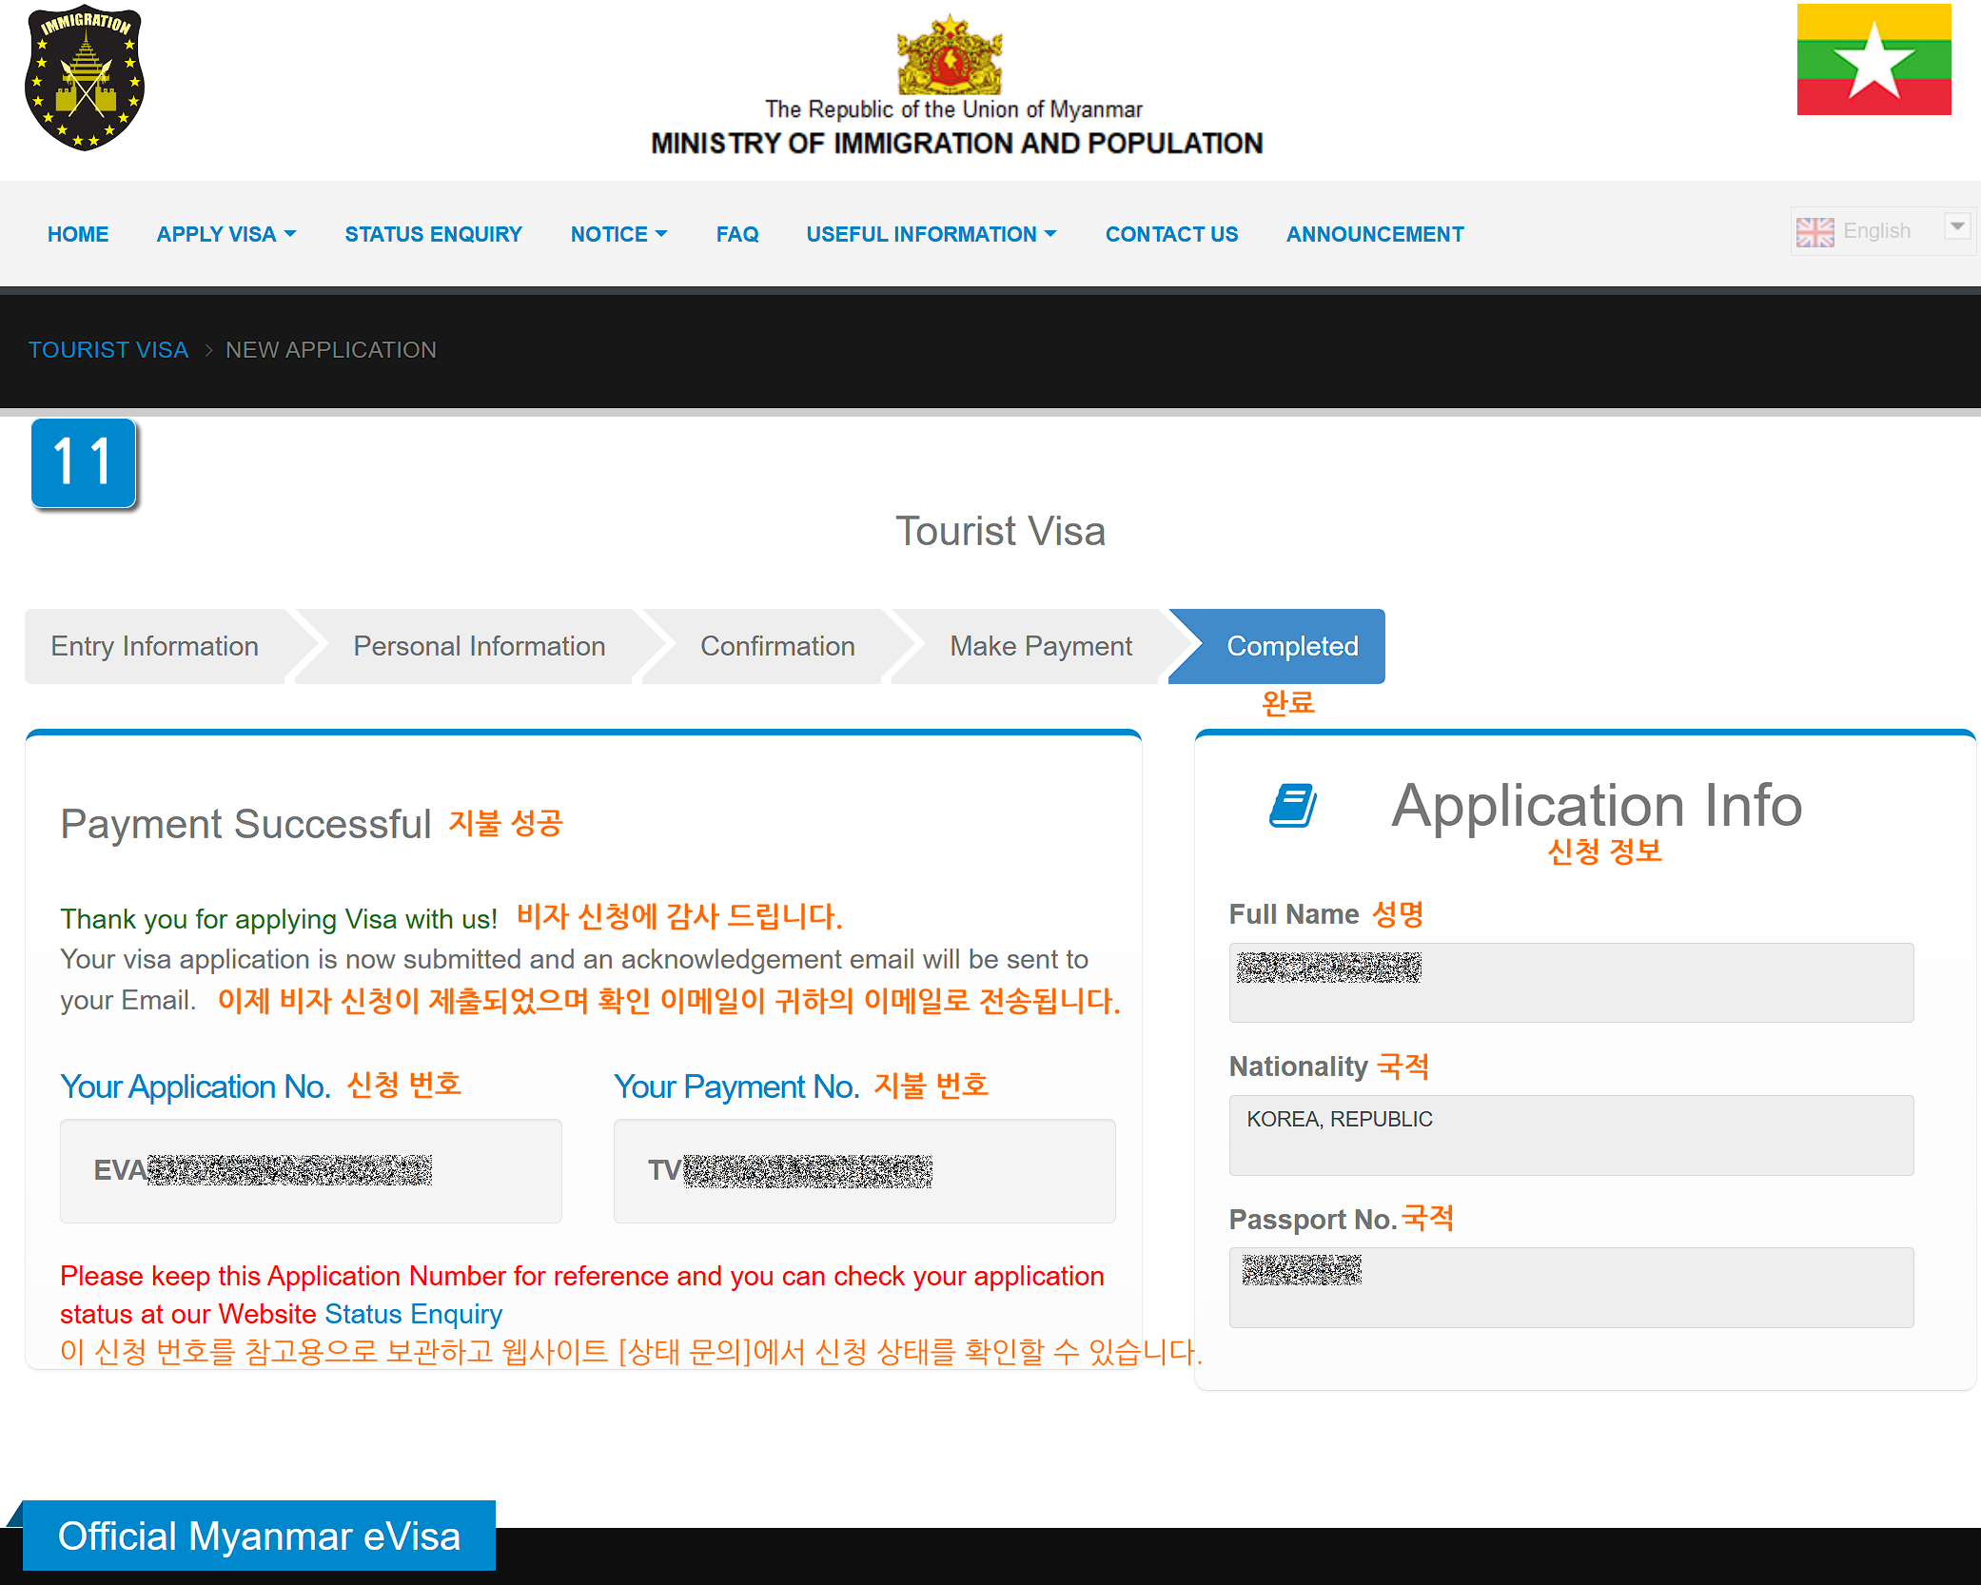This screenshot has width=1981, height=1585.
Task: Select the Make Payment step tab
Action: pyautogui.click(x=1040, y=646)
